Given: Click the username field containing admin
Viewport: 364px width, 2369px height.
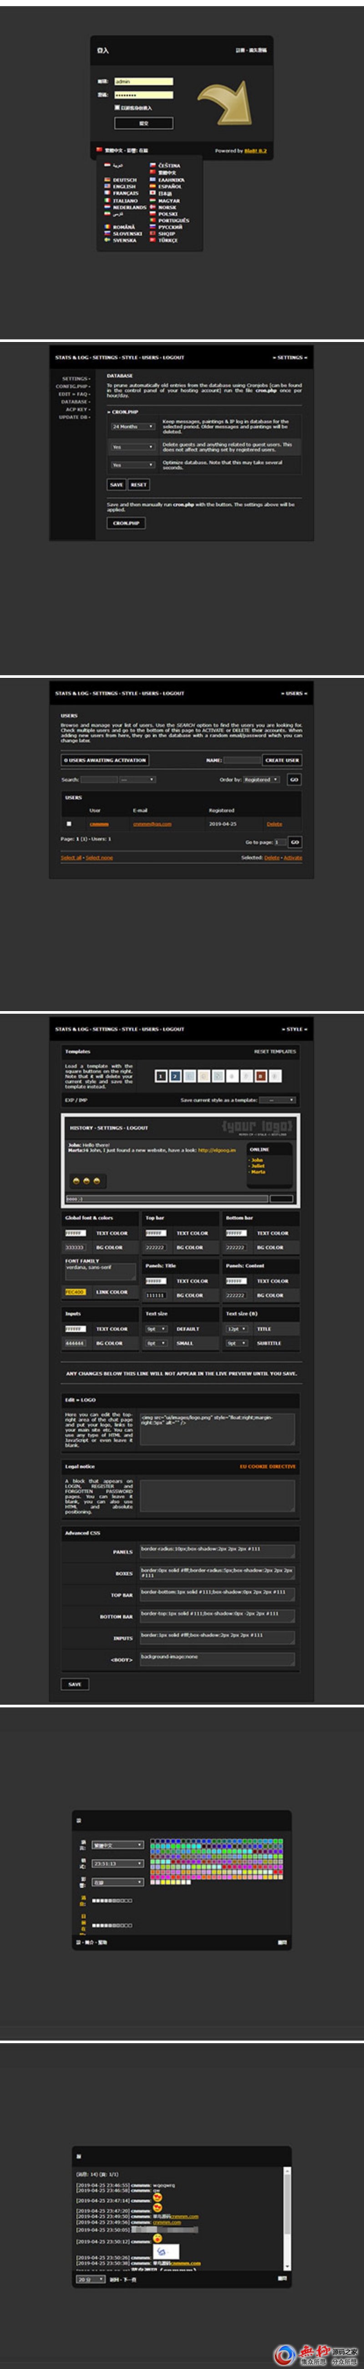Looking at the screenshot, I should 143,81.
